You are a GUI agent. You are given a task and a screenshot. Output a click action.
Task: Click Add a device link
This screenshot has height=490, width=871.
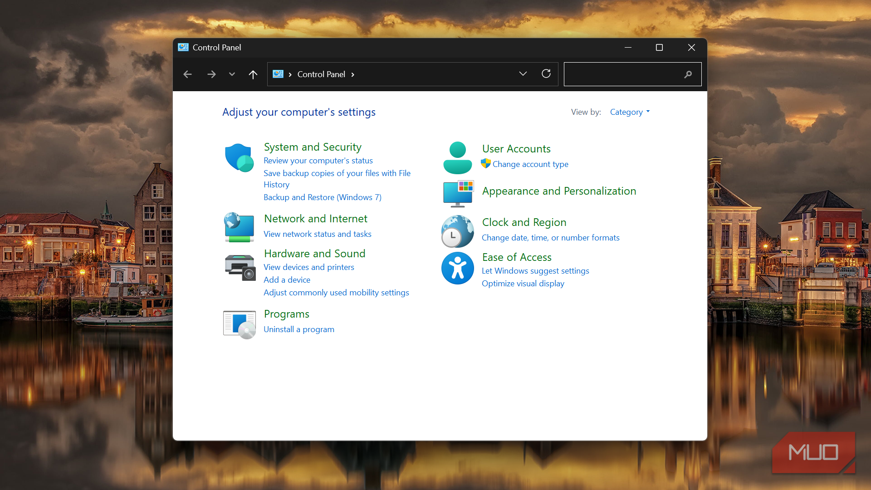(287, 280)
